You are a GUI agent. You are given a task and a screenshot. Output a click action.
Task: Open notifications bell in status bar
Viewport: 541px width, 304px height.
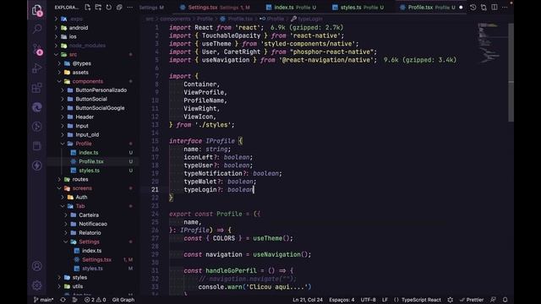505,300
